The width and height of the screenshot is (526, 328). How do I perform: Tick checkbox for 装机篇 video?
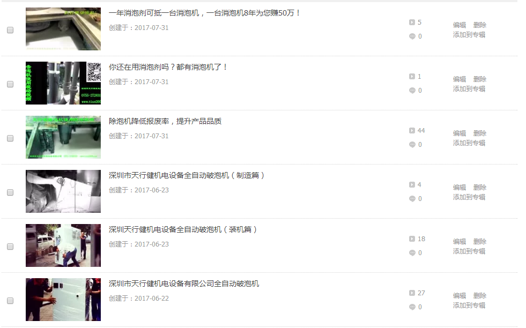pos(10,247)
